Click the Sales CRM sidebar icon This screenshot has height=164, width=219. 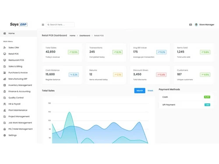coord(5,48)
